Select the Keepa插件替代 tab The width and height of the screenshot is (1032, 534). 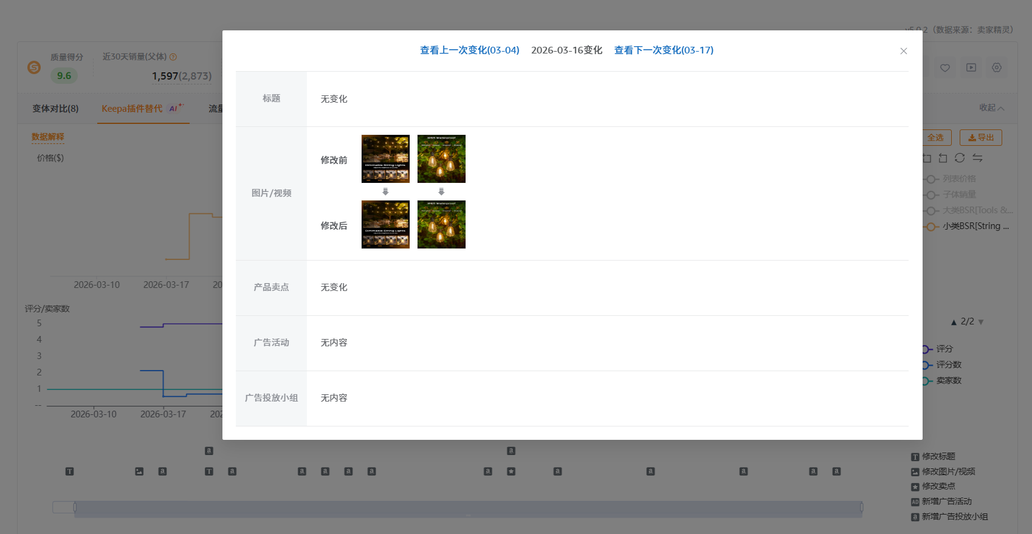pyautogui.click(x=132, y=109)
